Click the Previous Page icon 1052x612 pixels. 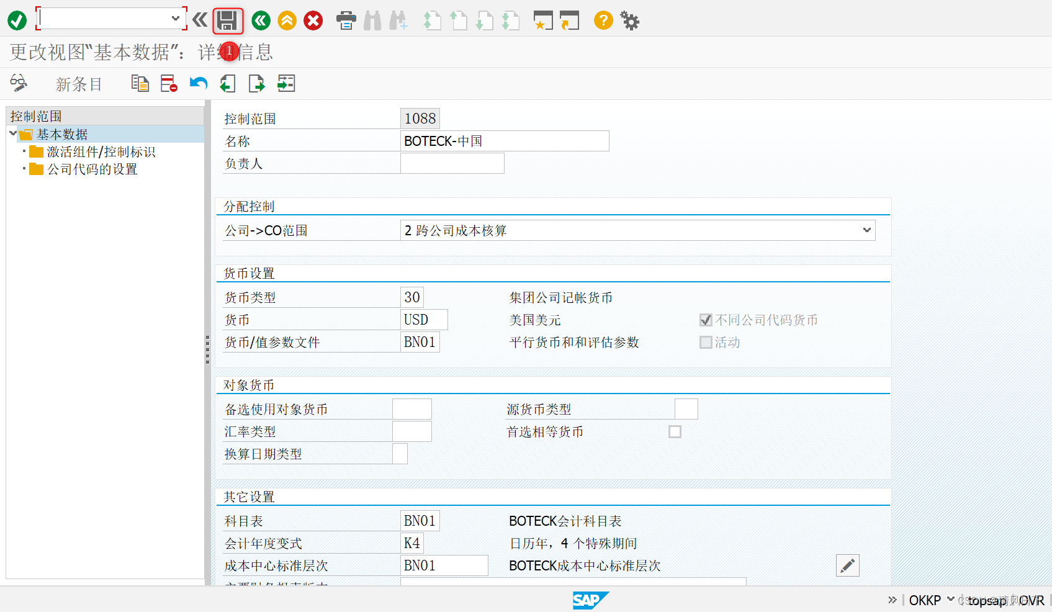click(x=458, y=20)
